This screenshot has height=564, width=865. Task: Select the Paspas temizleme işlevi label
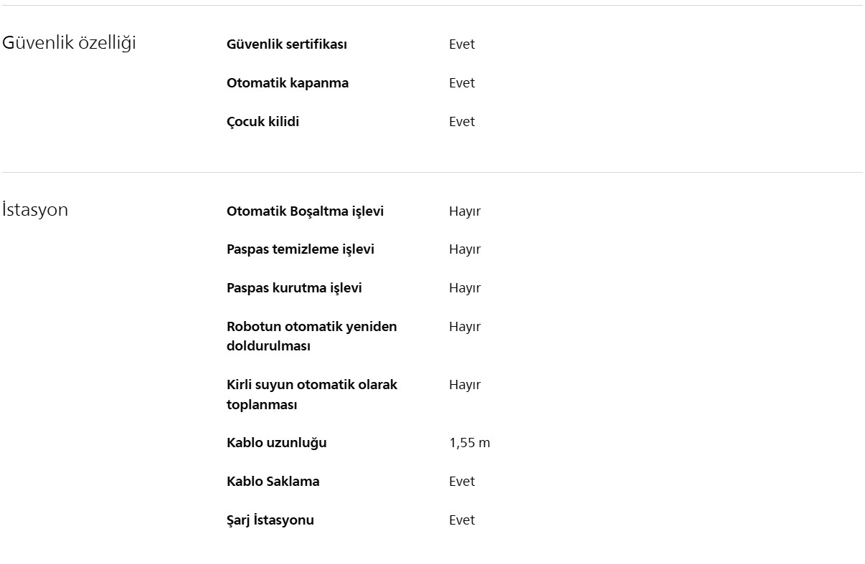pyautogui.click(x=301, y=249)
